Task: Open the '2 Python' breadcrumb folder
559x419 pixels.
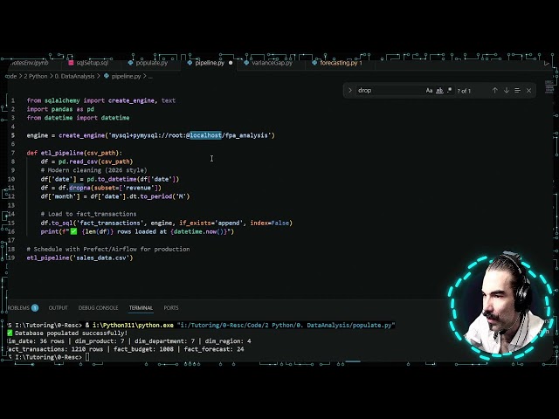Action: click(x=36, y=76)
